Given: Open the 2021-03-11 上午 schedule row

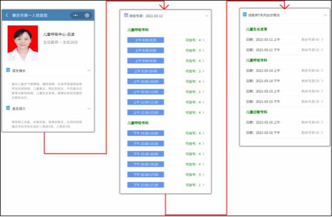Looking at the screenshot, I should click(284, 40).
